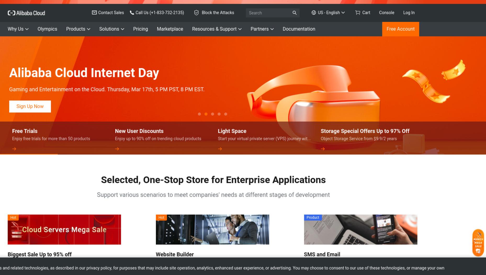Image resolution: width=486 pixels, height=275 pixels.
Task: Select the first carousel dot
Action: coord(199,114)
